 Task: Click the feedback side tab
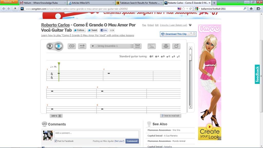coord(257,74)
